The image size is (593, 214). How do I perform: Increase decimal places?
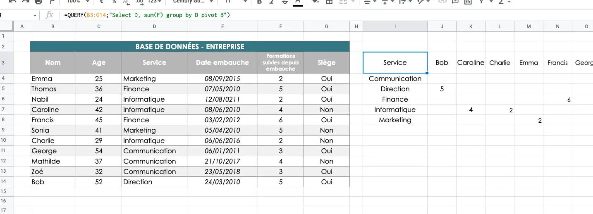[139, 2]
